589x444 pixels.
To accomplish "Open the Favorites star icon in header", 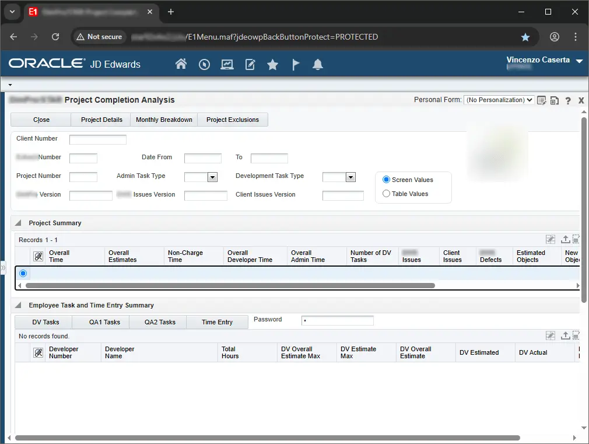I will (x=272, y=65).
